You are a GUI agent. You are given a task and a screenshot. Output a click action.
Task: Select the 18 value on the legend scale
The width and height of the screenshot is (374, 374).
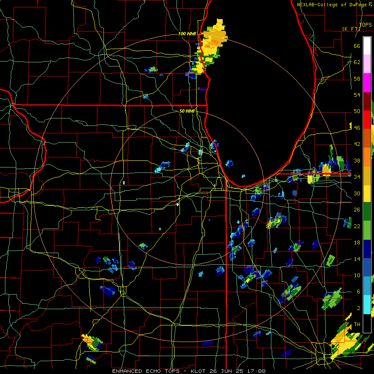click(357, 243)
